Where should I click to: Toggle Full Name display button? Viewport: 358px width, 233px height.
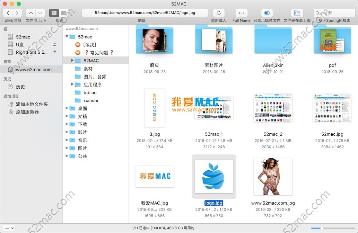pos(241,13)
